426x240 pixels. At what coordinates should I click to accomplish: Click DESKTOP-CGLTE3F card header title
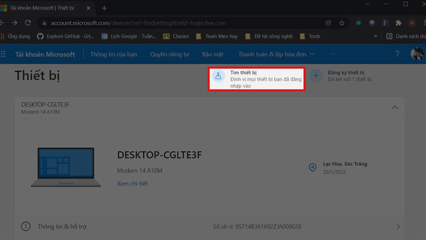[45, 105]
